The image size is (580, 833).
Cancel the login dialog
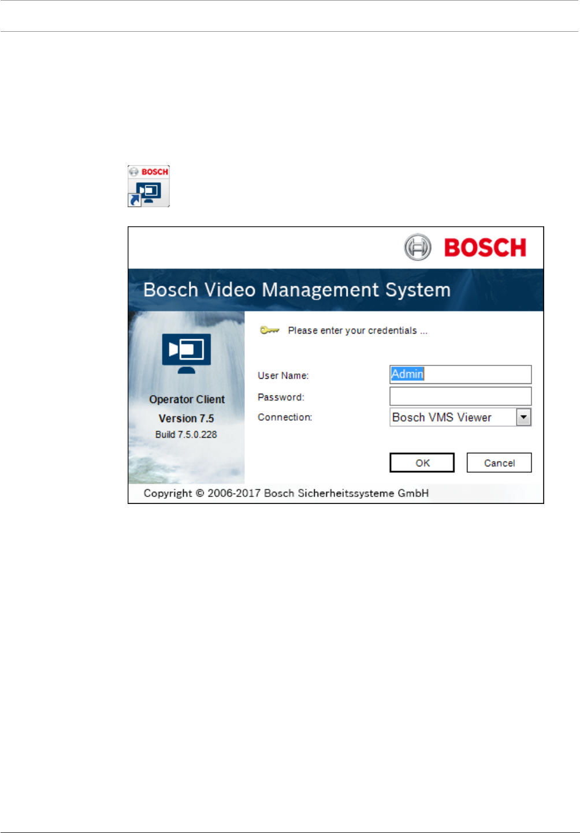(x=499, y=462)
